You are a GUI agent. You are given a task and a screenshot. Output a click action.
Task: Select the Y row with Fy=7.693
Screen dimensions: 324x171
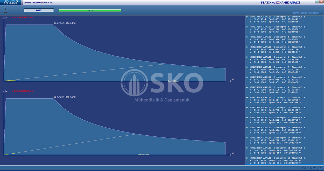275,42
